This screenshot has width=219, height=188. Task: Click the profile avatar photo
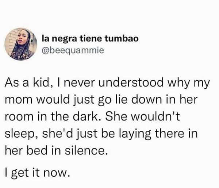(x=22, y=43)
